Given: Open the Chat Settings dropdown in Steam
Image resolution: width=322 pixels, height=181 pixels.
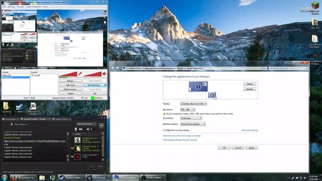Looking at the screenshot, I should point(21,124).
